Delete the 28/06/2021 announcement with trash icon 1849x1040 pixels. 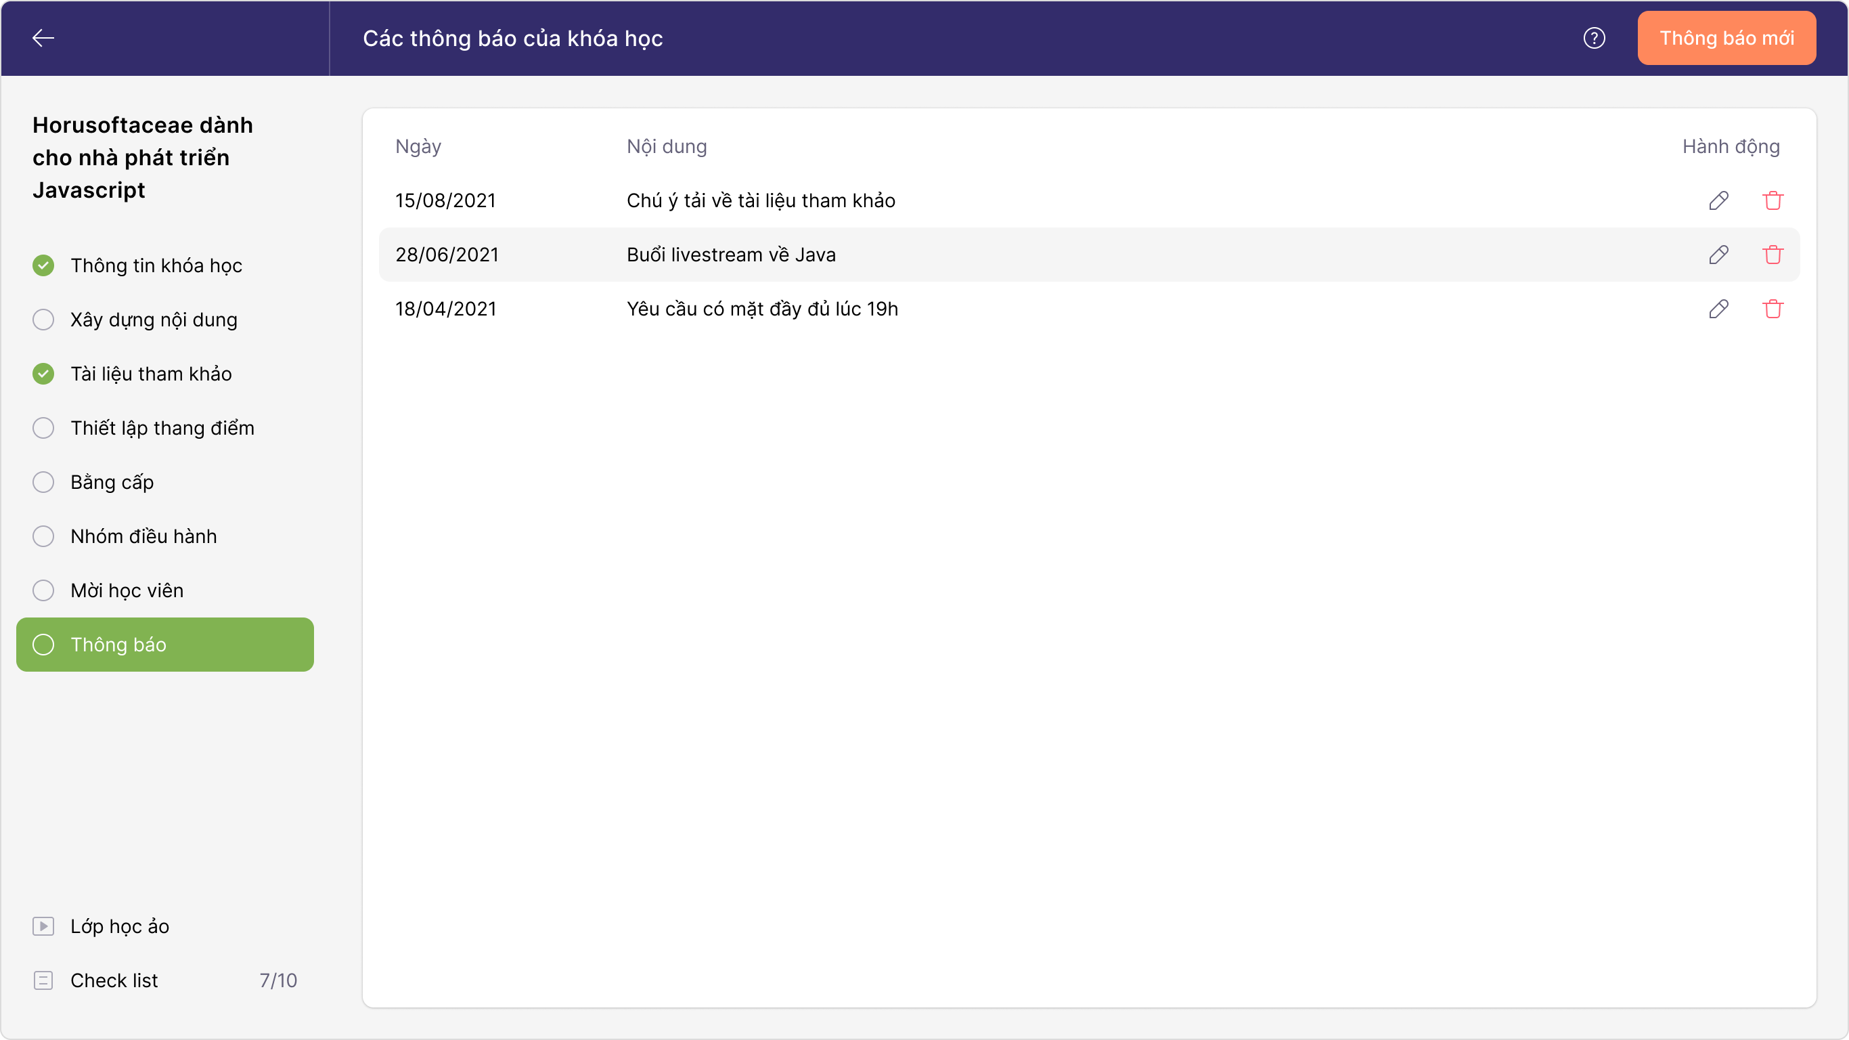tap(1773, 255)
